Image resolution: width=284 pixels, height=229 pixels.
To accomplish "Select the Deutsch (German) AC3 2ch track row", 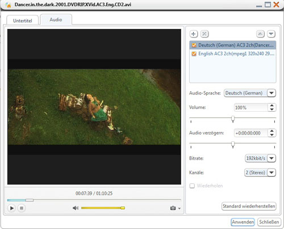I will pos(233,45).
